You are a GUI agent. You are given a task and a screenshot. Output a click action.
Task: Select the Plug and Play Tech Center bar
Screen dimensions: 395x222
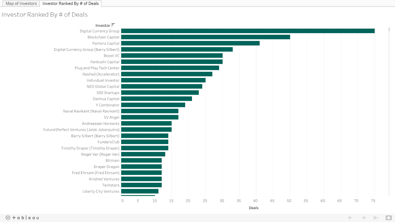tap(170, 68)
